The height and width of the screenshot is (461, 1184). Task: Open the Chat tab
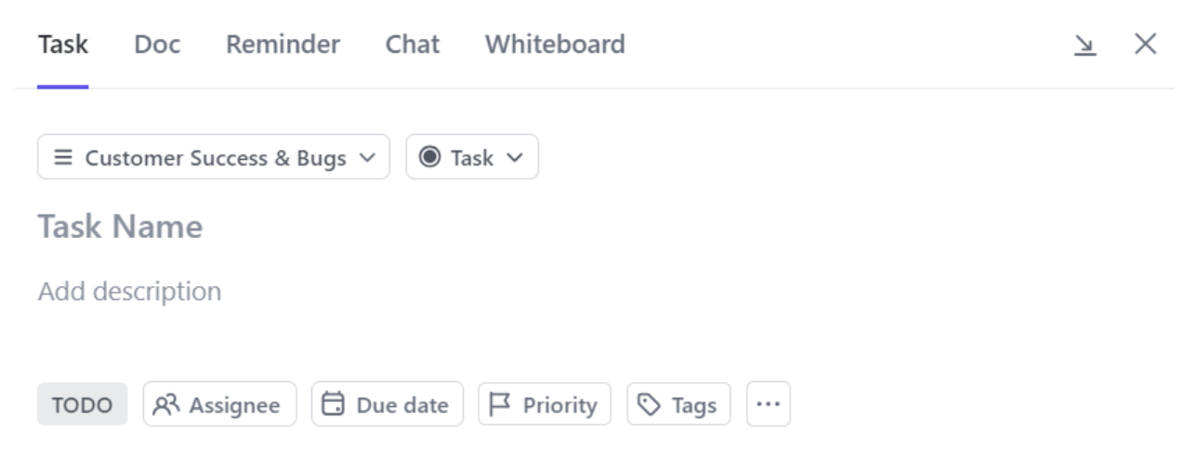tap(413, 45)
